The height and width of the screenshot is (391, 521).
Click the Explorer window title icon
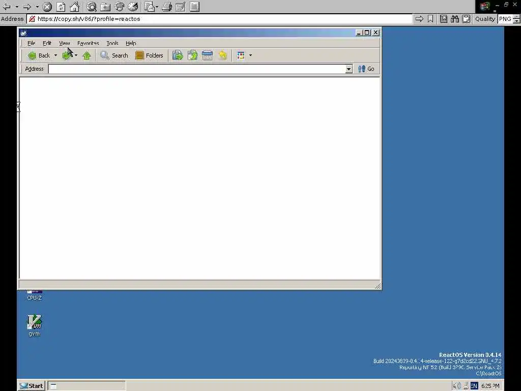click(23, 33)
